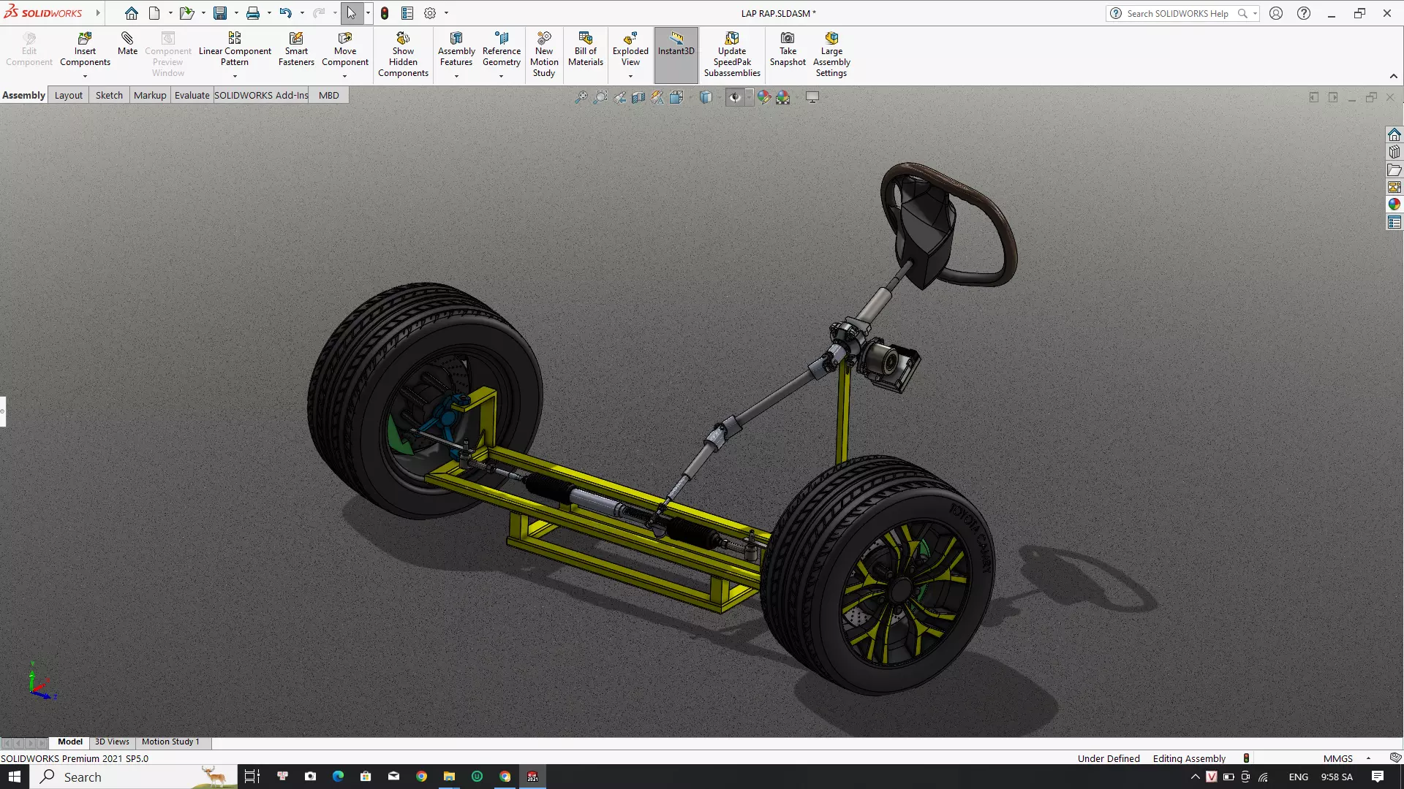Open Reference Geometry tool
The image size is (1404, 789).
coord(502,50)
